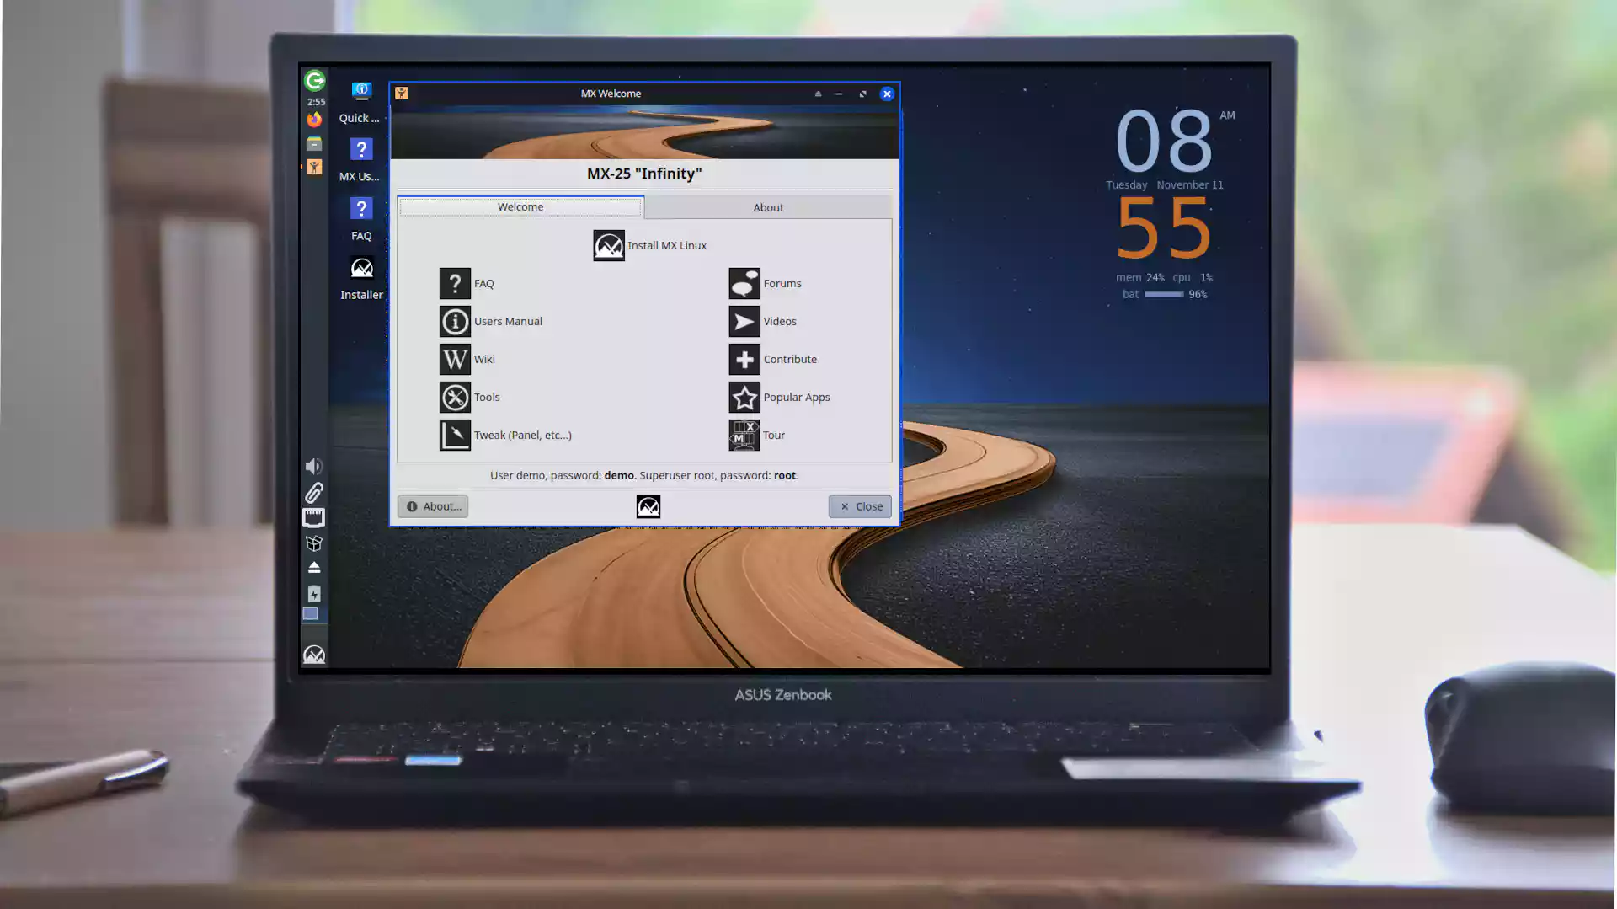Switch to the About tab
Image resolution: width=1617 pixels, height=909 pixels.
click(767, 207)
